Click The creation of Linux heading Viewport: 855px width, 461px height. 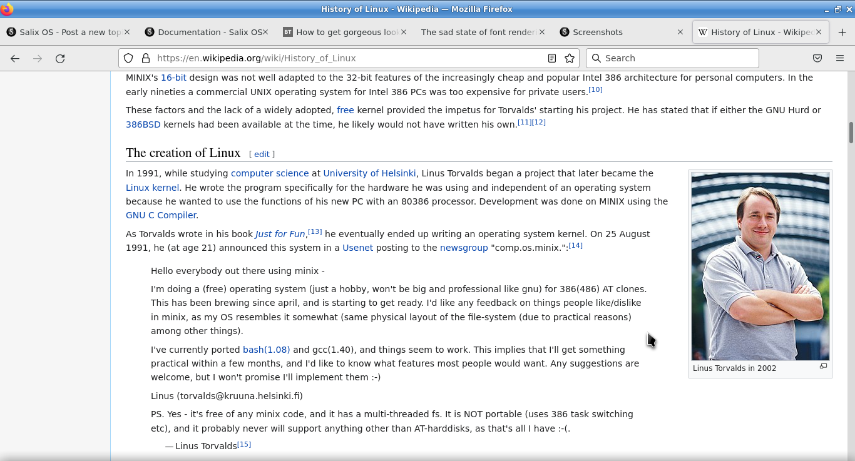[183, 153]
